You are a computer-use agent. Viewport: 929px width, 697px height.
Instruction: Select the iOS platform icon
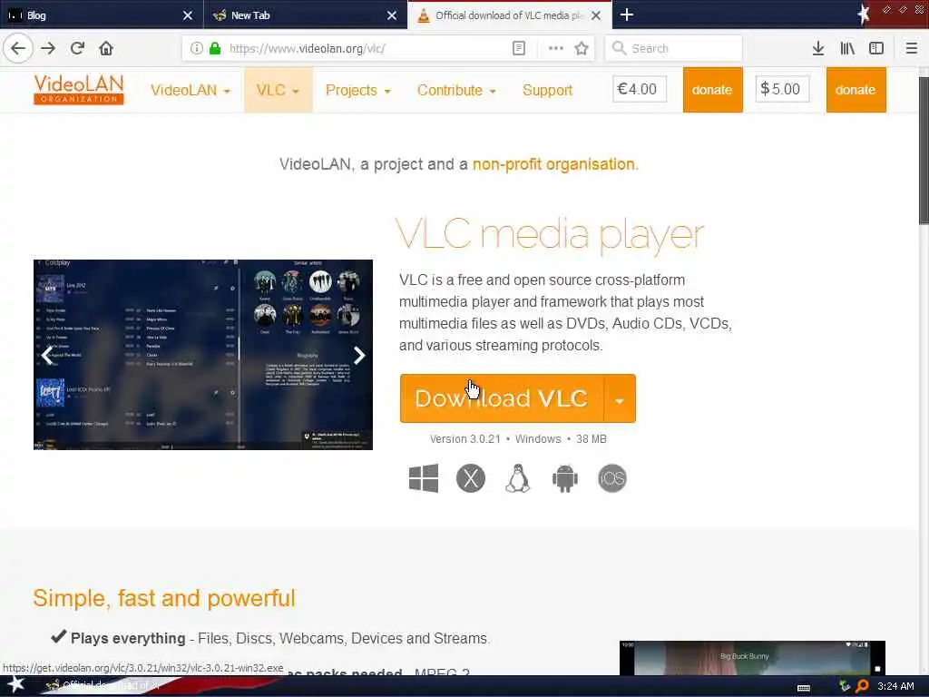click(x=612, y=478)
